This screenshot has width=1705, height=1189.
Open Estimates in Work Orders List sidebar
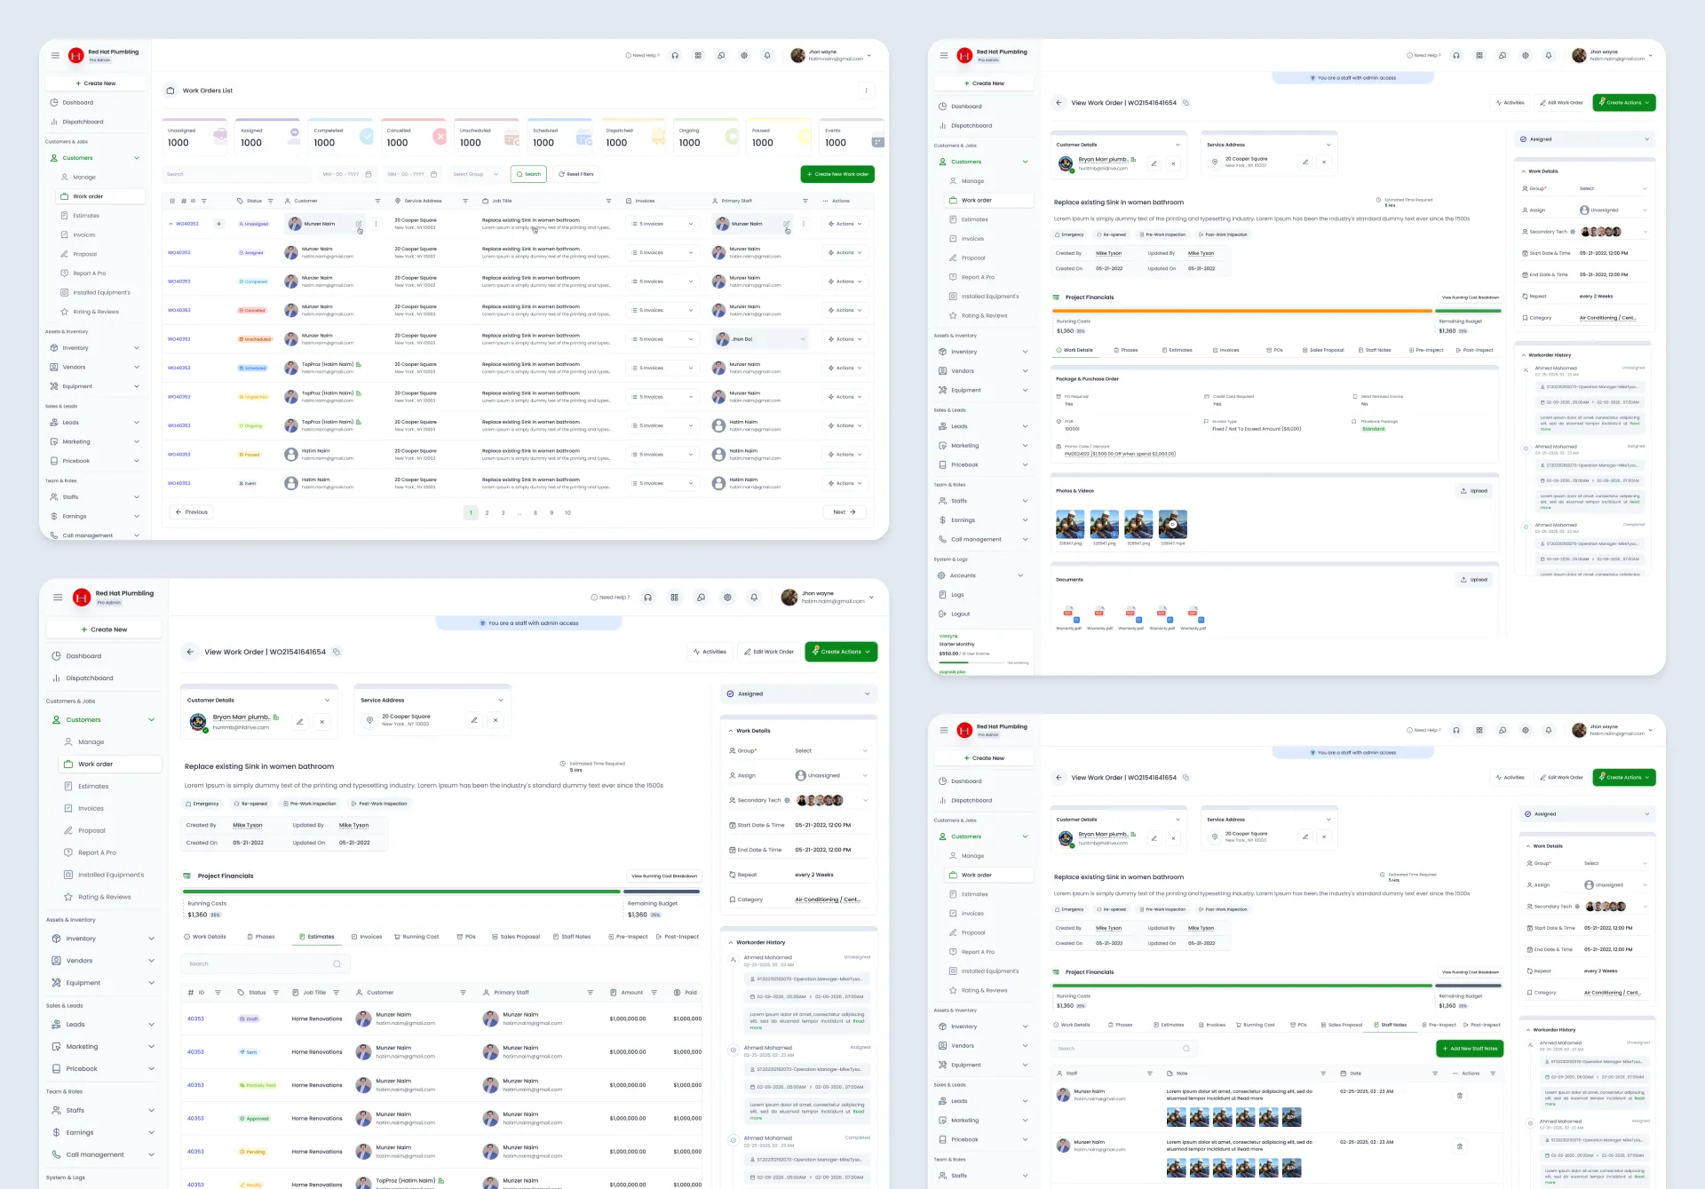86,216
